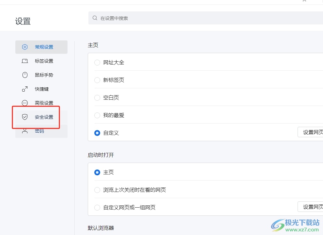
Task: Click the shortcut arrow icon beside 快捷键
Action: coord(25,89)
